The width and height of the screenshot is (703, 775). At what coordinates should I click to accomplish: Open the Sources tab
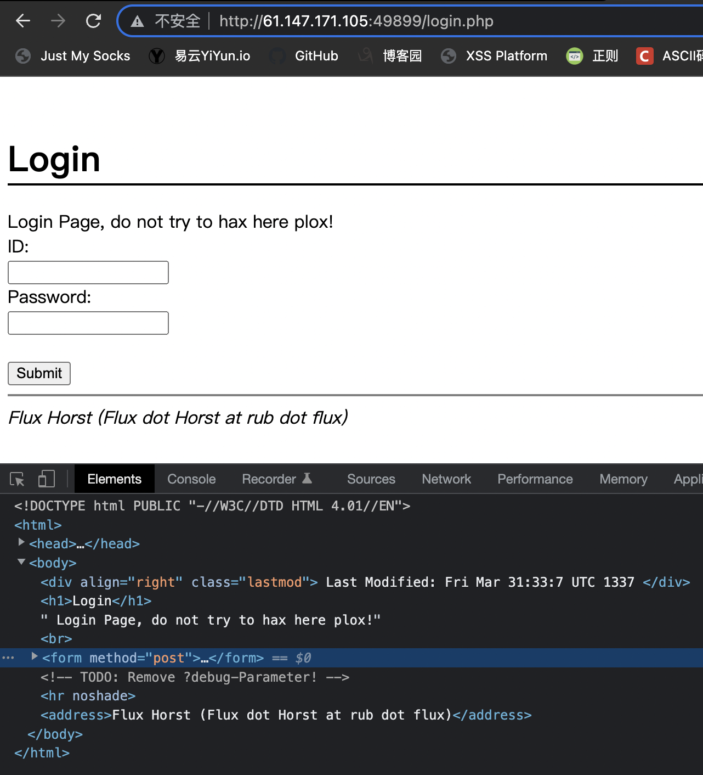point(371,479)
